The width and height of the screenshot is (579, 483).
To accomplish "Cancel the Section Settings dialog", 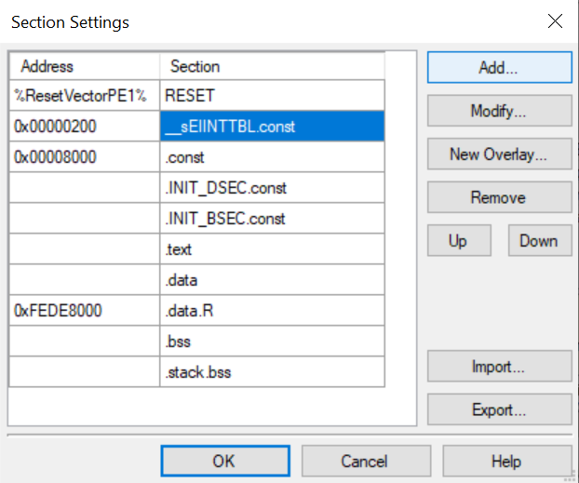I will [x=366, y=461].
